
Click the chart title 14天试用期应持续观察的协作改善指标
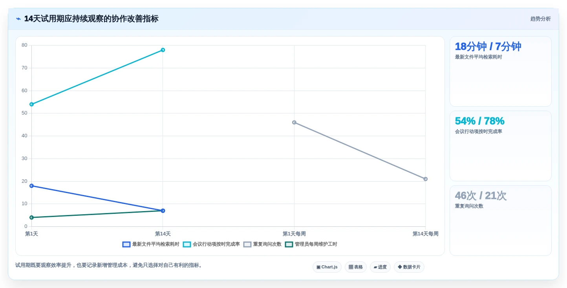click(x=91, y=19)
